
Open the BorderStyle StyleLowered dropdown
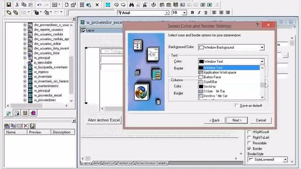coord(285,160)
